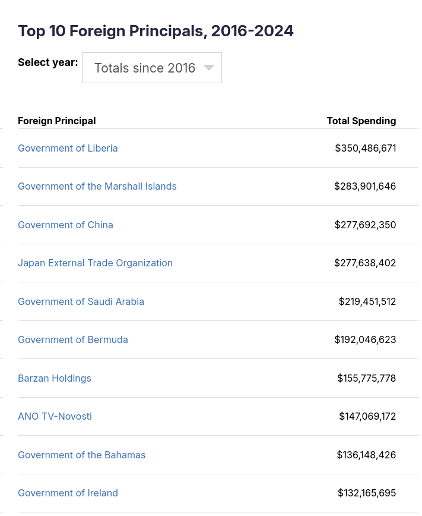Click the 'Total Spending' column header
Viewport: 422px width, 516px height.
[x=361, y=121]
